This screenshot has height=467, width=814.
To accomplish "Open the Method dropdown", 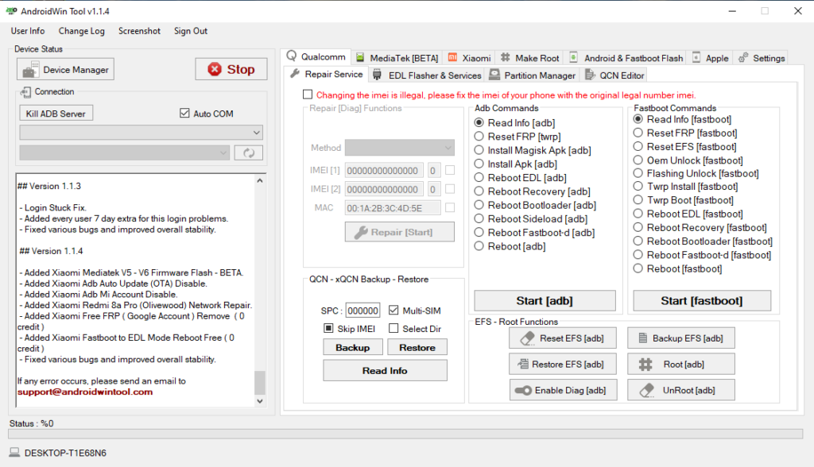I will [399, 148].
